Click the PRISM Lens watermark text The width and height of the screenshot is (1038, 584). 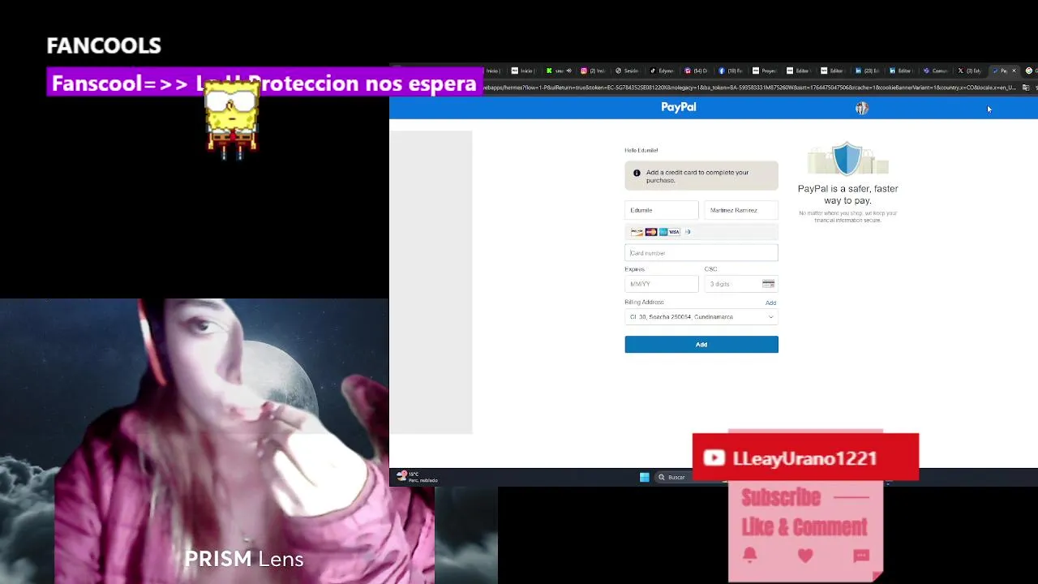point(244,559)
